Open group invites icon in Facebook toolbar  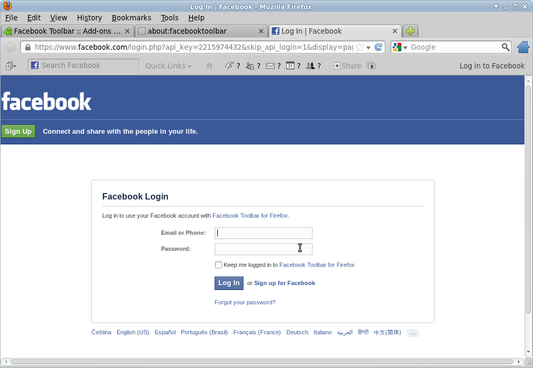coord(310,66)
